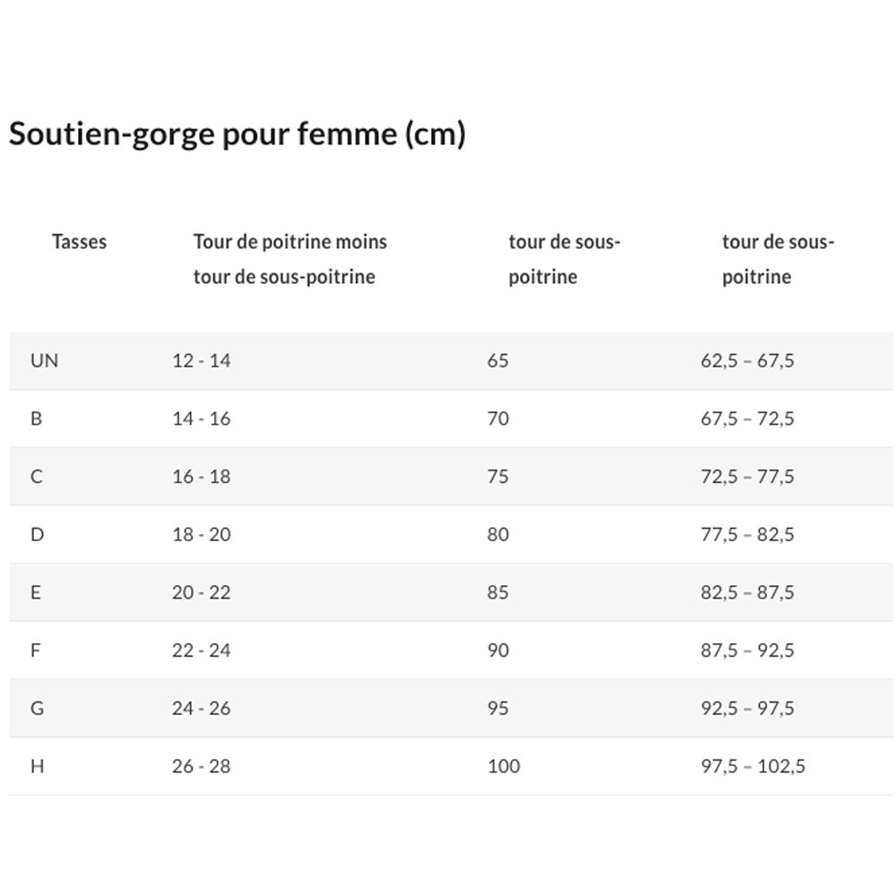Select cup size 'B' cell
Image resolution: width=896 pixels, height=896 pixels.
point(37,418)
